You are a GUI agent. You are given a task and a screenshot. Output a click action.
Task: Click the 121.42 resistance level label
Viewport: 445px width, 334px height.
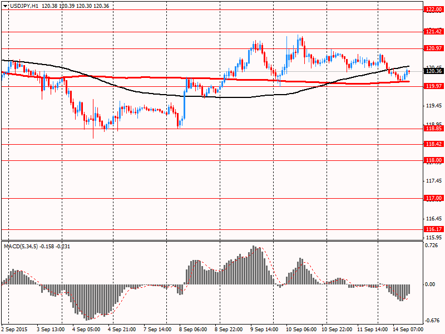coord(433,32)
